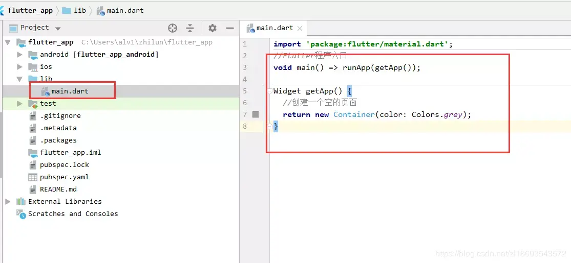Collapse the lib folder arrow

point(19,79)
